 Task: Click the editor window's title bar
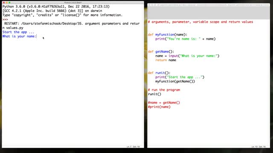[209, 5]
